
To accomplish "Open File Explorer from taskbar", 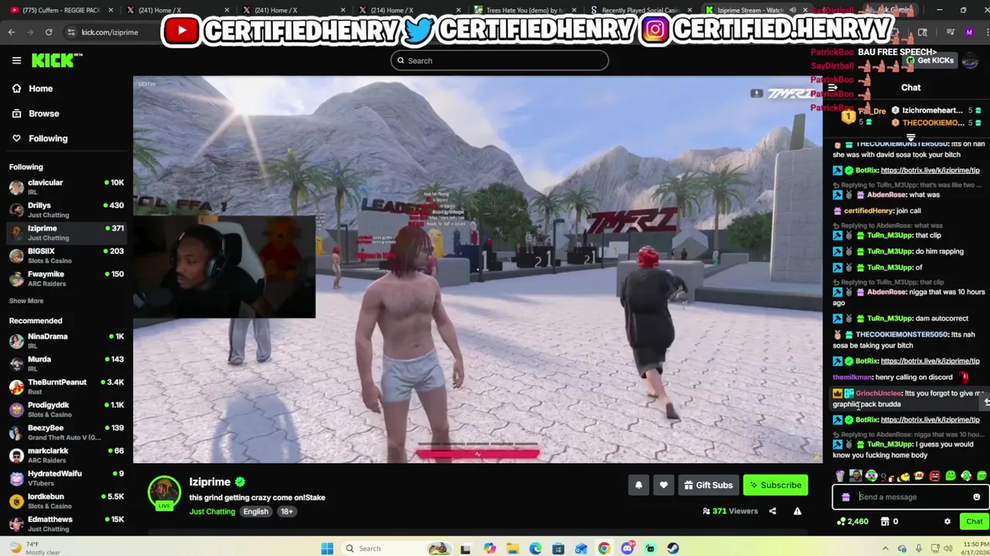I will pyautogui.click(x=512, y=548).
